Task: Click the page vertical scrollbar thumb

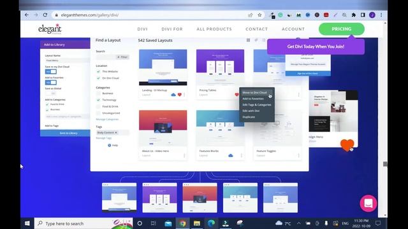Action: click(385, 164)
